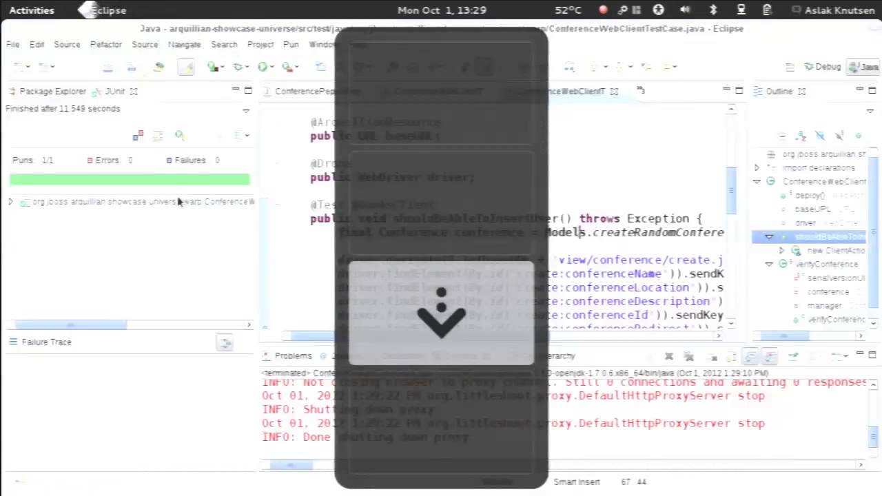Screen dimensions: 882x496
Task: Open the Outline view menu triangle
Action: click(x=870, y=110)
